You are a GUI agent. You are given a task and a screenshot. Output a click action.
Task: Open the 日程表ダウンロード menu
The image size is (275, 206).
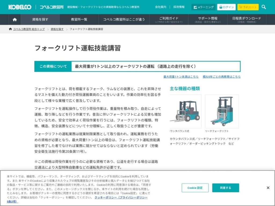tap(247, 19)
